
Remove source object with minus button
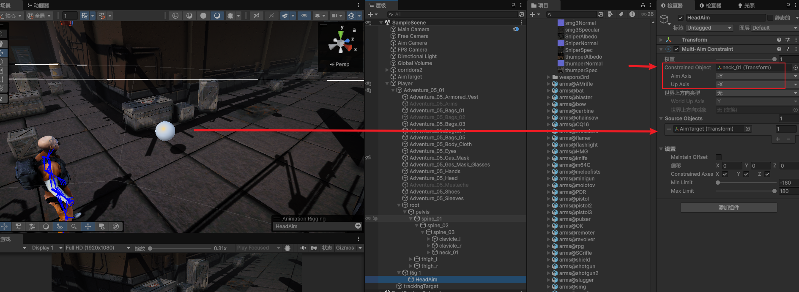pyautogui.click(x=788, y=139)
